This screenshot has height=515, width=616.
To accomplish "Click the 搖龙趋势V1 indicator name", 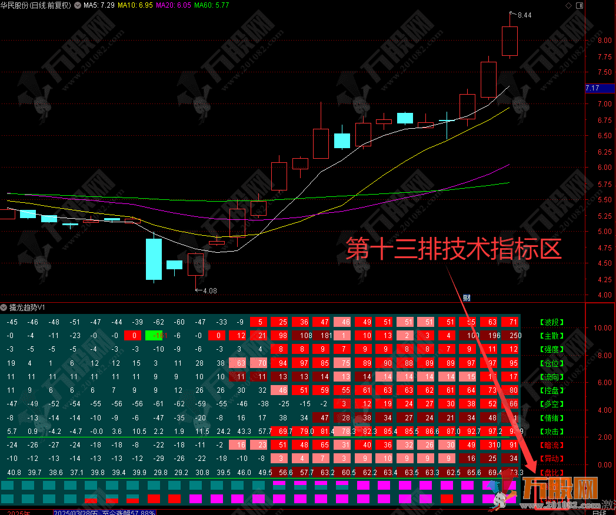I will pyautogui.click(x=27, y=307).
